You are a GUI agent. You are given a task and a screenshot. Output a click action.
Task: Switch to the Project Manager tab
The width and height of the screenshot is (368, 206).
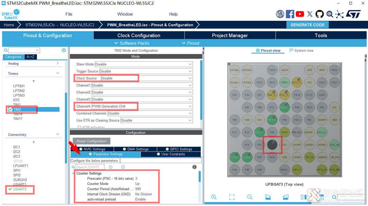(x=230, y=35)
